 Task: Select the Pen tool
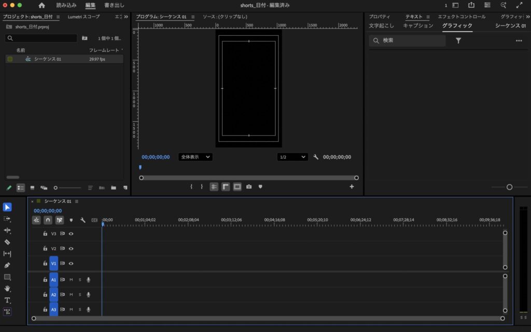point(7,265)
